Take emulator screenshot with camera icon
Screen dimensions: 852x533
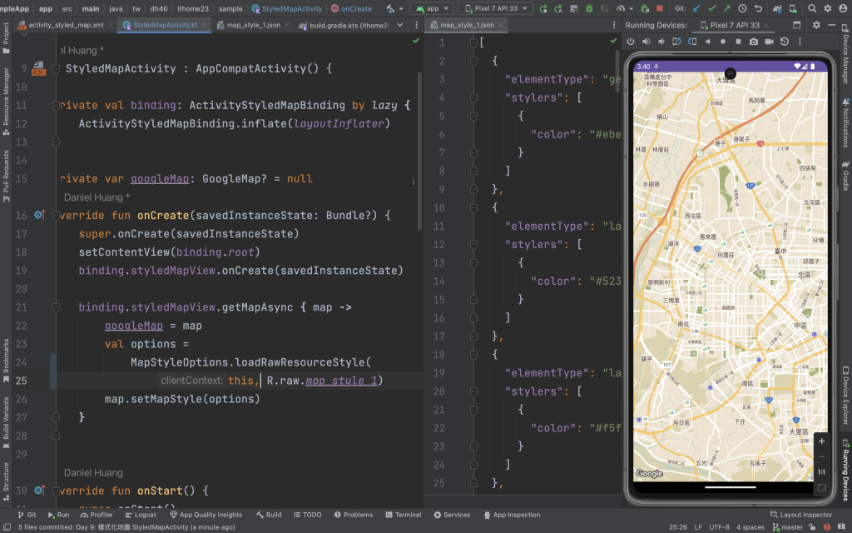tap(754, 42)
